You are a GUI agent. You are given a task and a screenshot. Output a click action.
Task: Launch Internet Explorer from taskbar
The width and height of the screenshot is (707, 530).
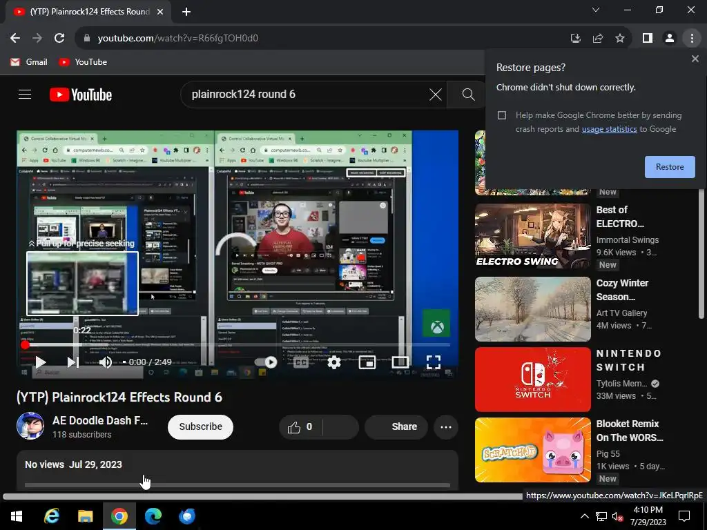[52, 516]
